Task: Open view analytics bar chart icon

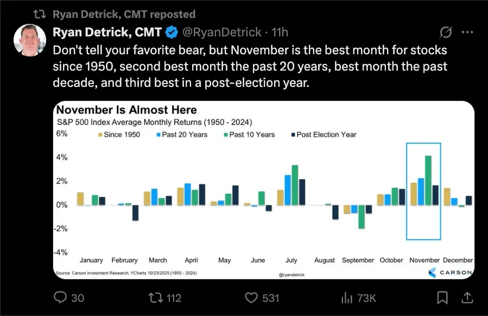Action: coord(346,298)
